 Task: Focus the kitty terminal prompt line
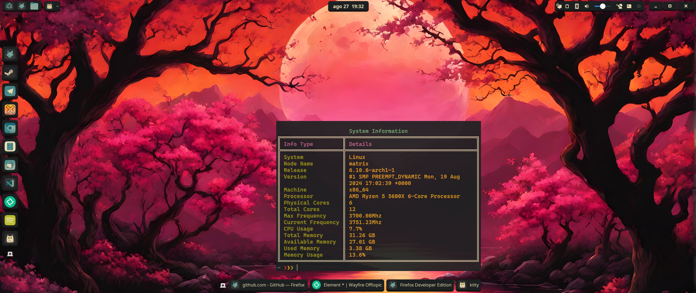click(378, 268)
